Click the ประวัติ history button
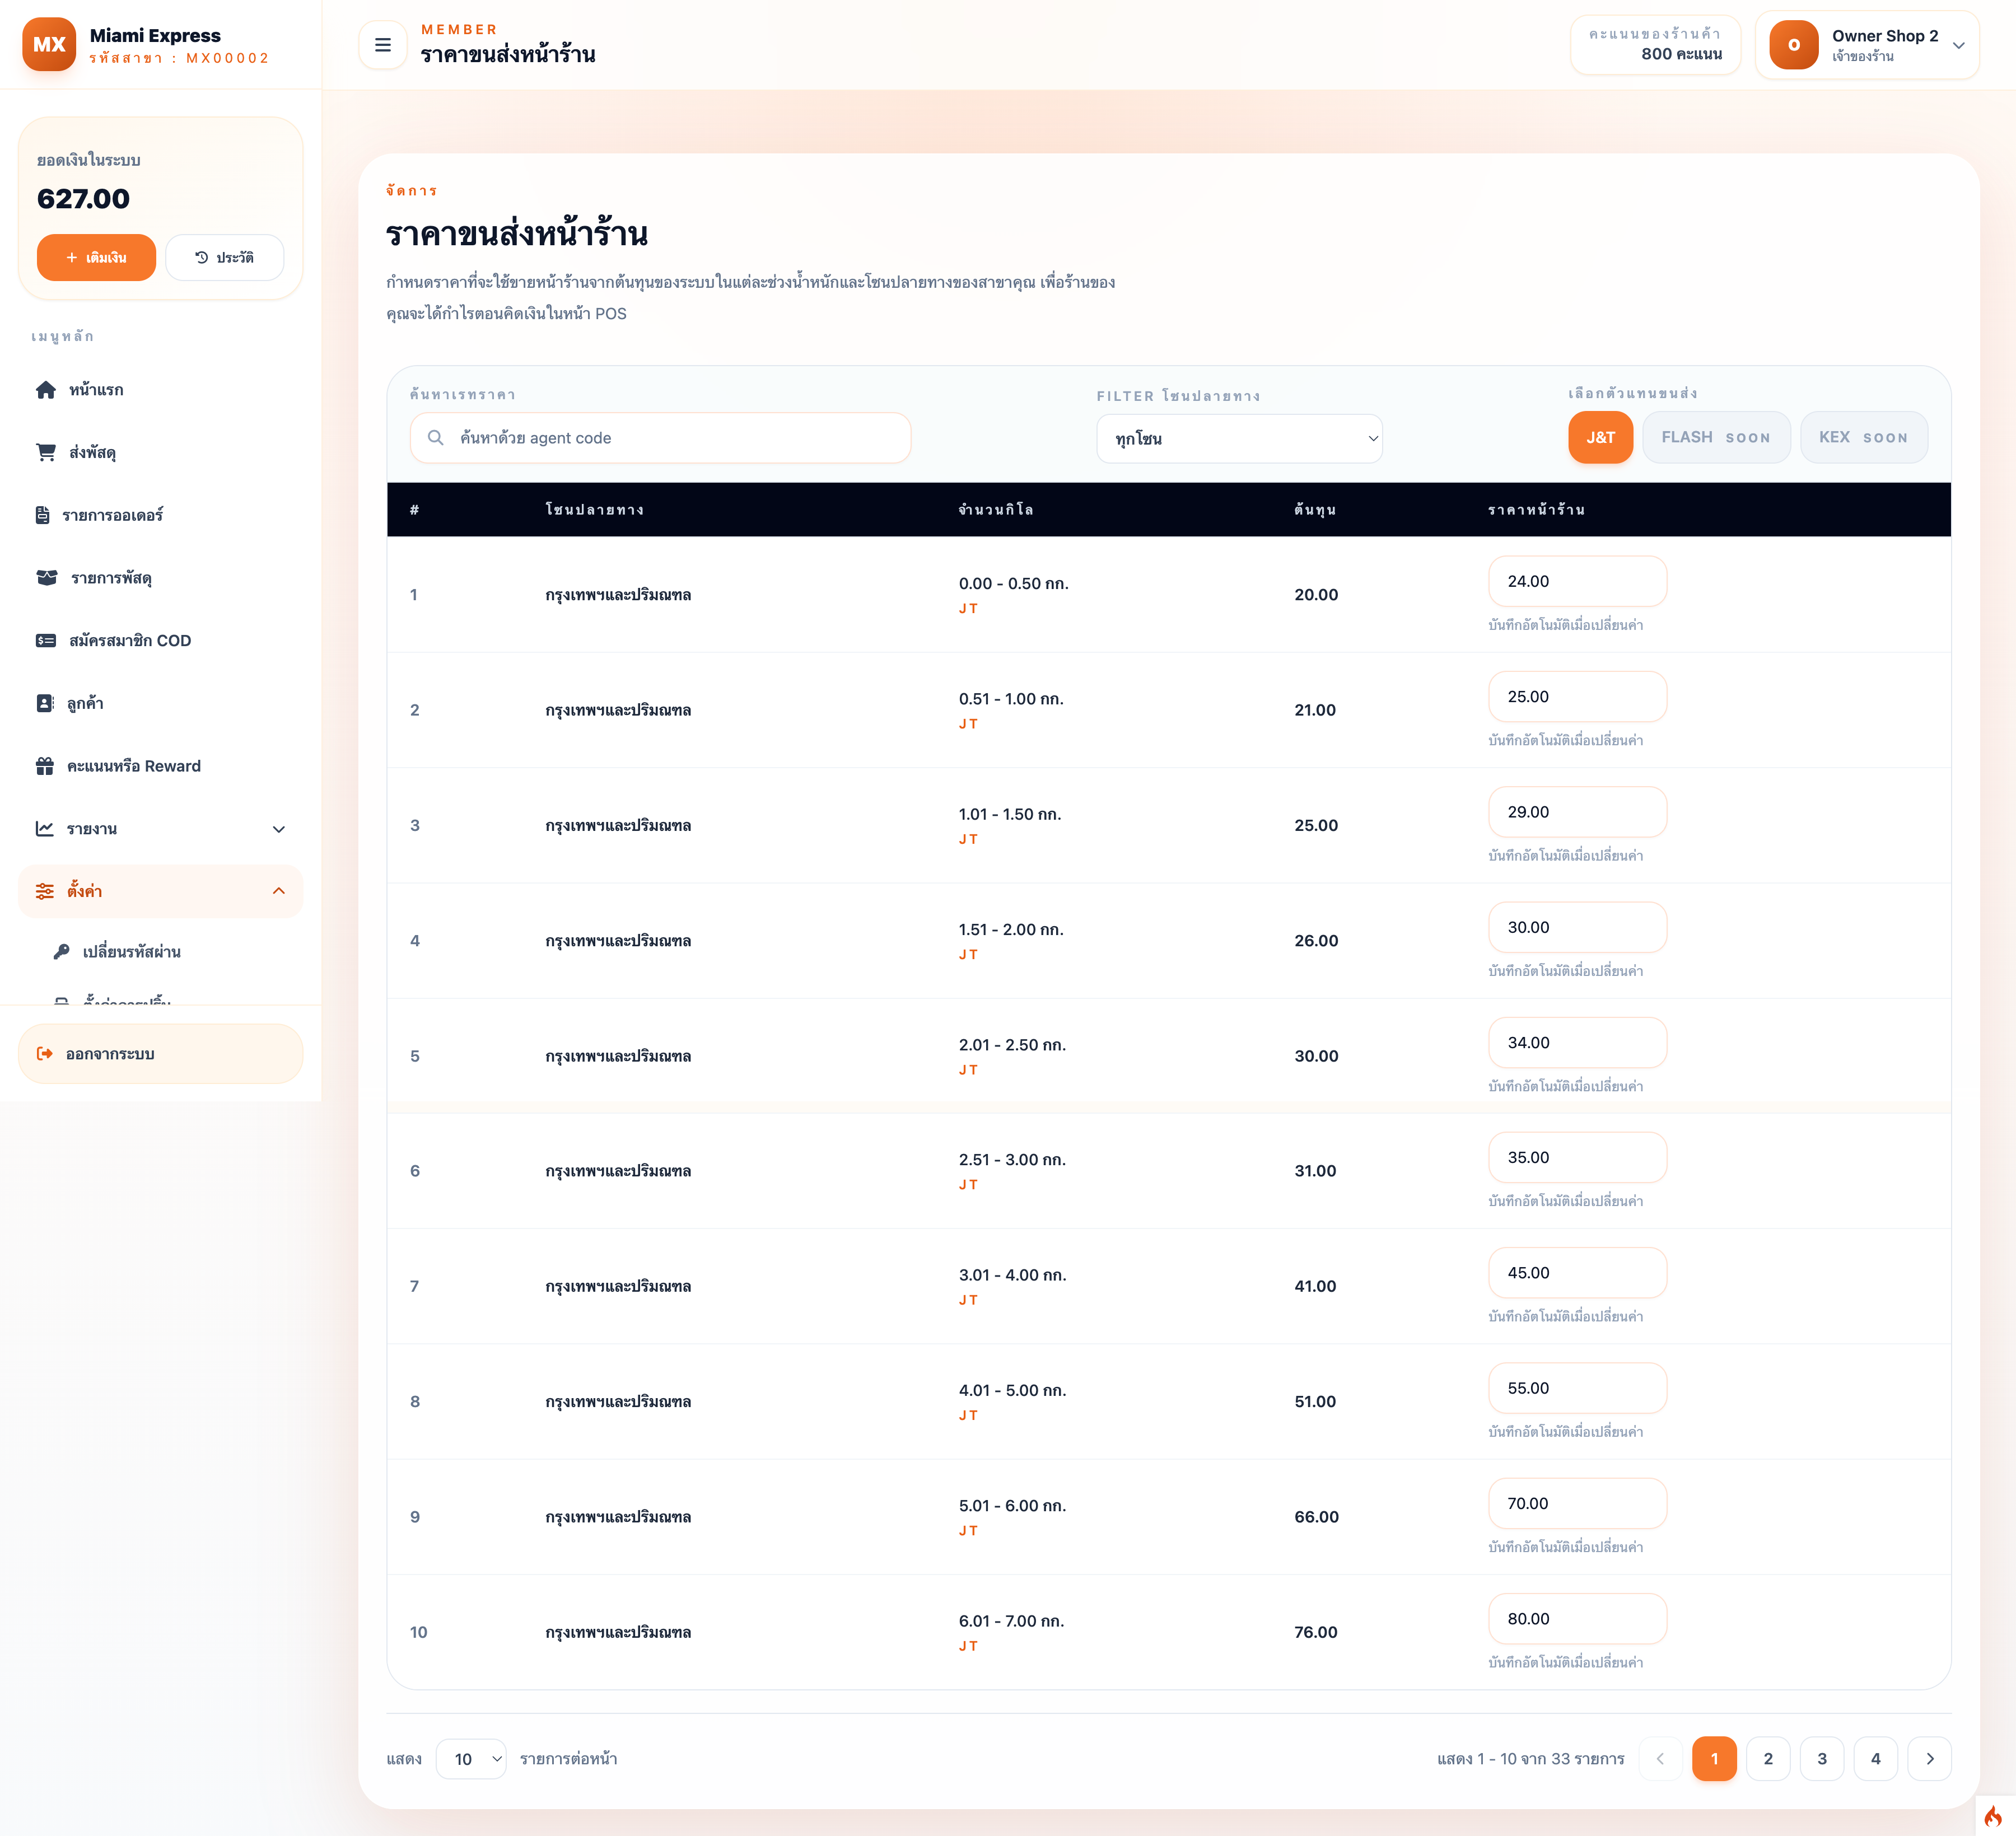This screenshot has height=1836, width=2016. coord(224,258)
